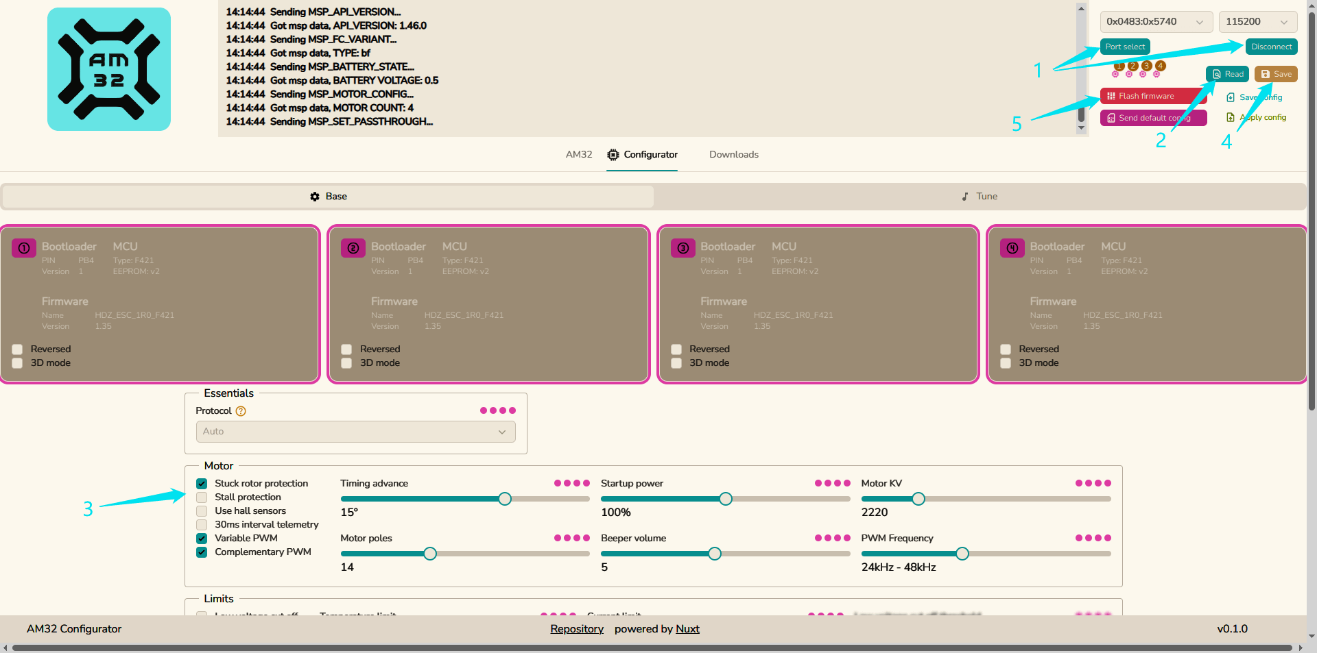
Task: Disable Stuck rotor protection checkbox
Action: click(x=202, y=484)
